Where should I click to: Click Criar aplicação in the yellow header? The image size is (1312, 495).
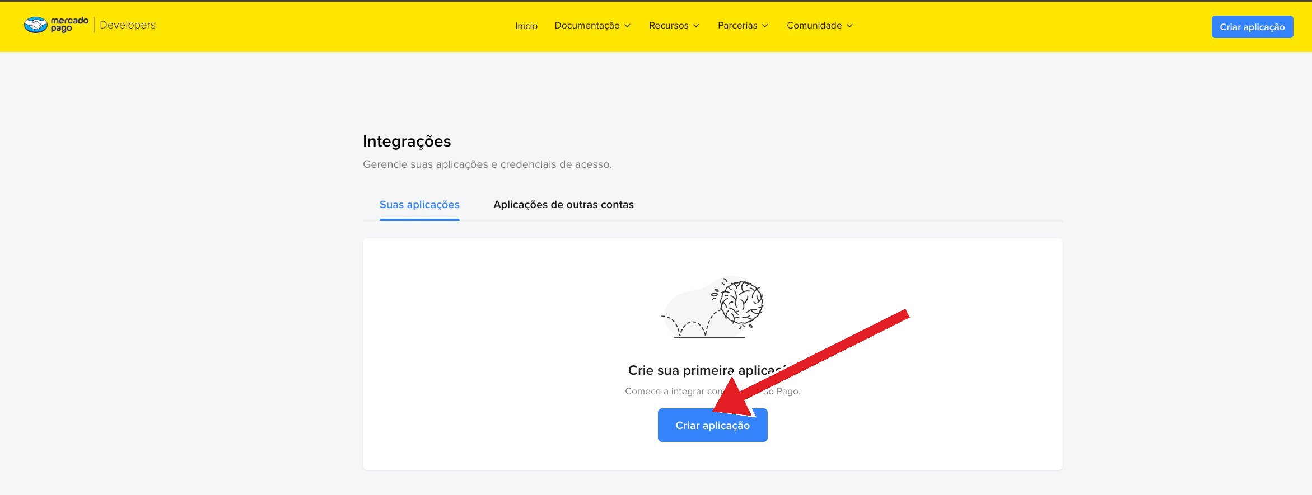pyautogui.click(x=1252, y=27)
